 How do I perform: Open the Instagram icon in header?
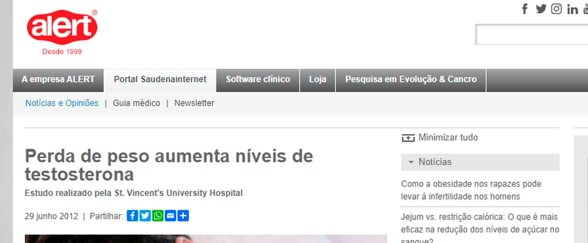point(556,9)
